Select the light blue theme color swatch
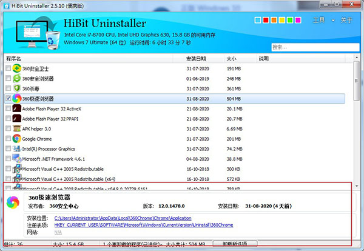 pyautogui.click(x=258, y=20)
